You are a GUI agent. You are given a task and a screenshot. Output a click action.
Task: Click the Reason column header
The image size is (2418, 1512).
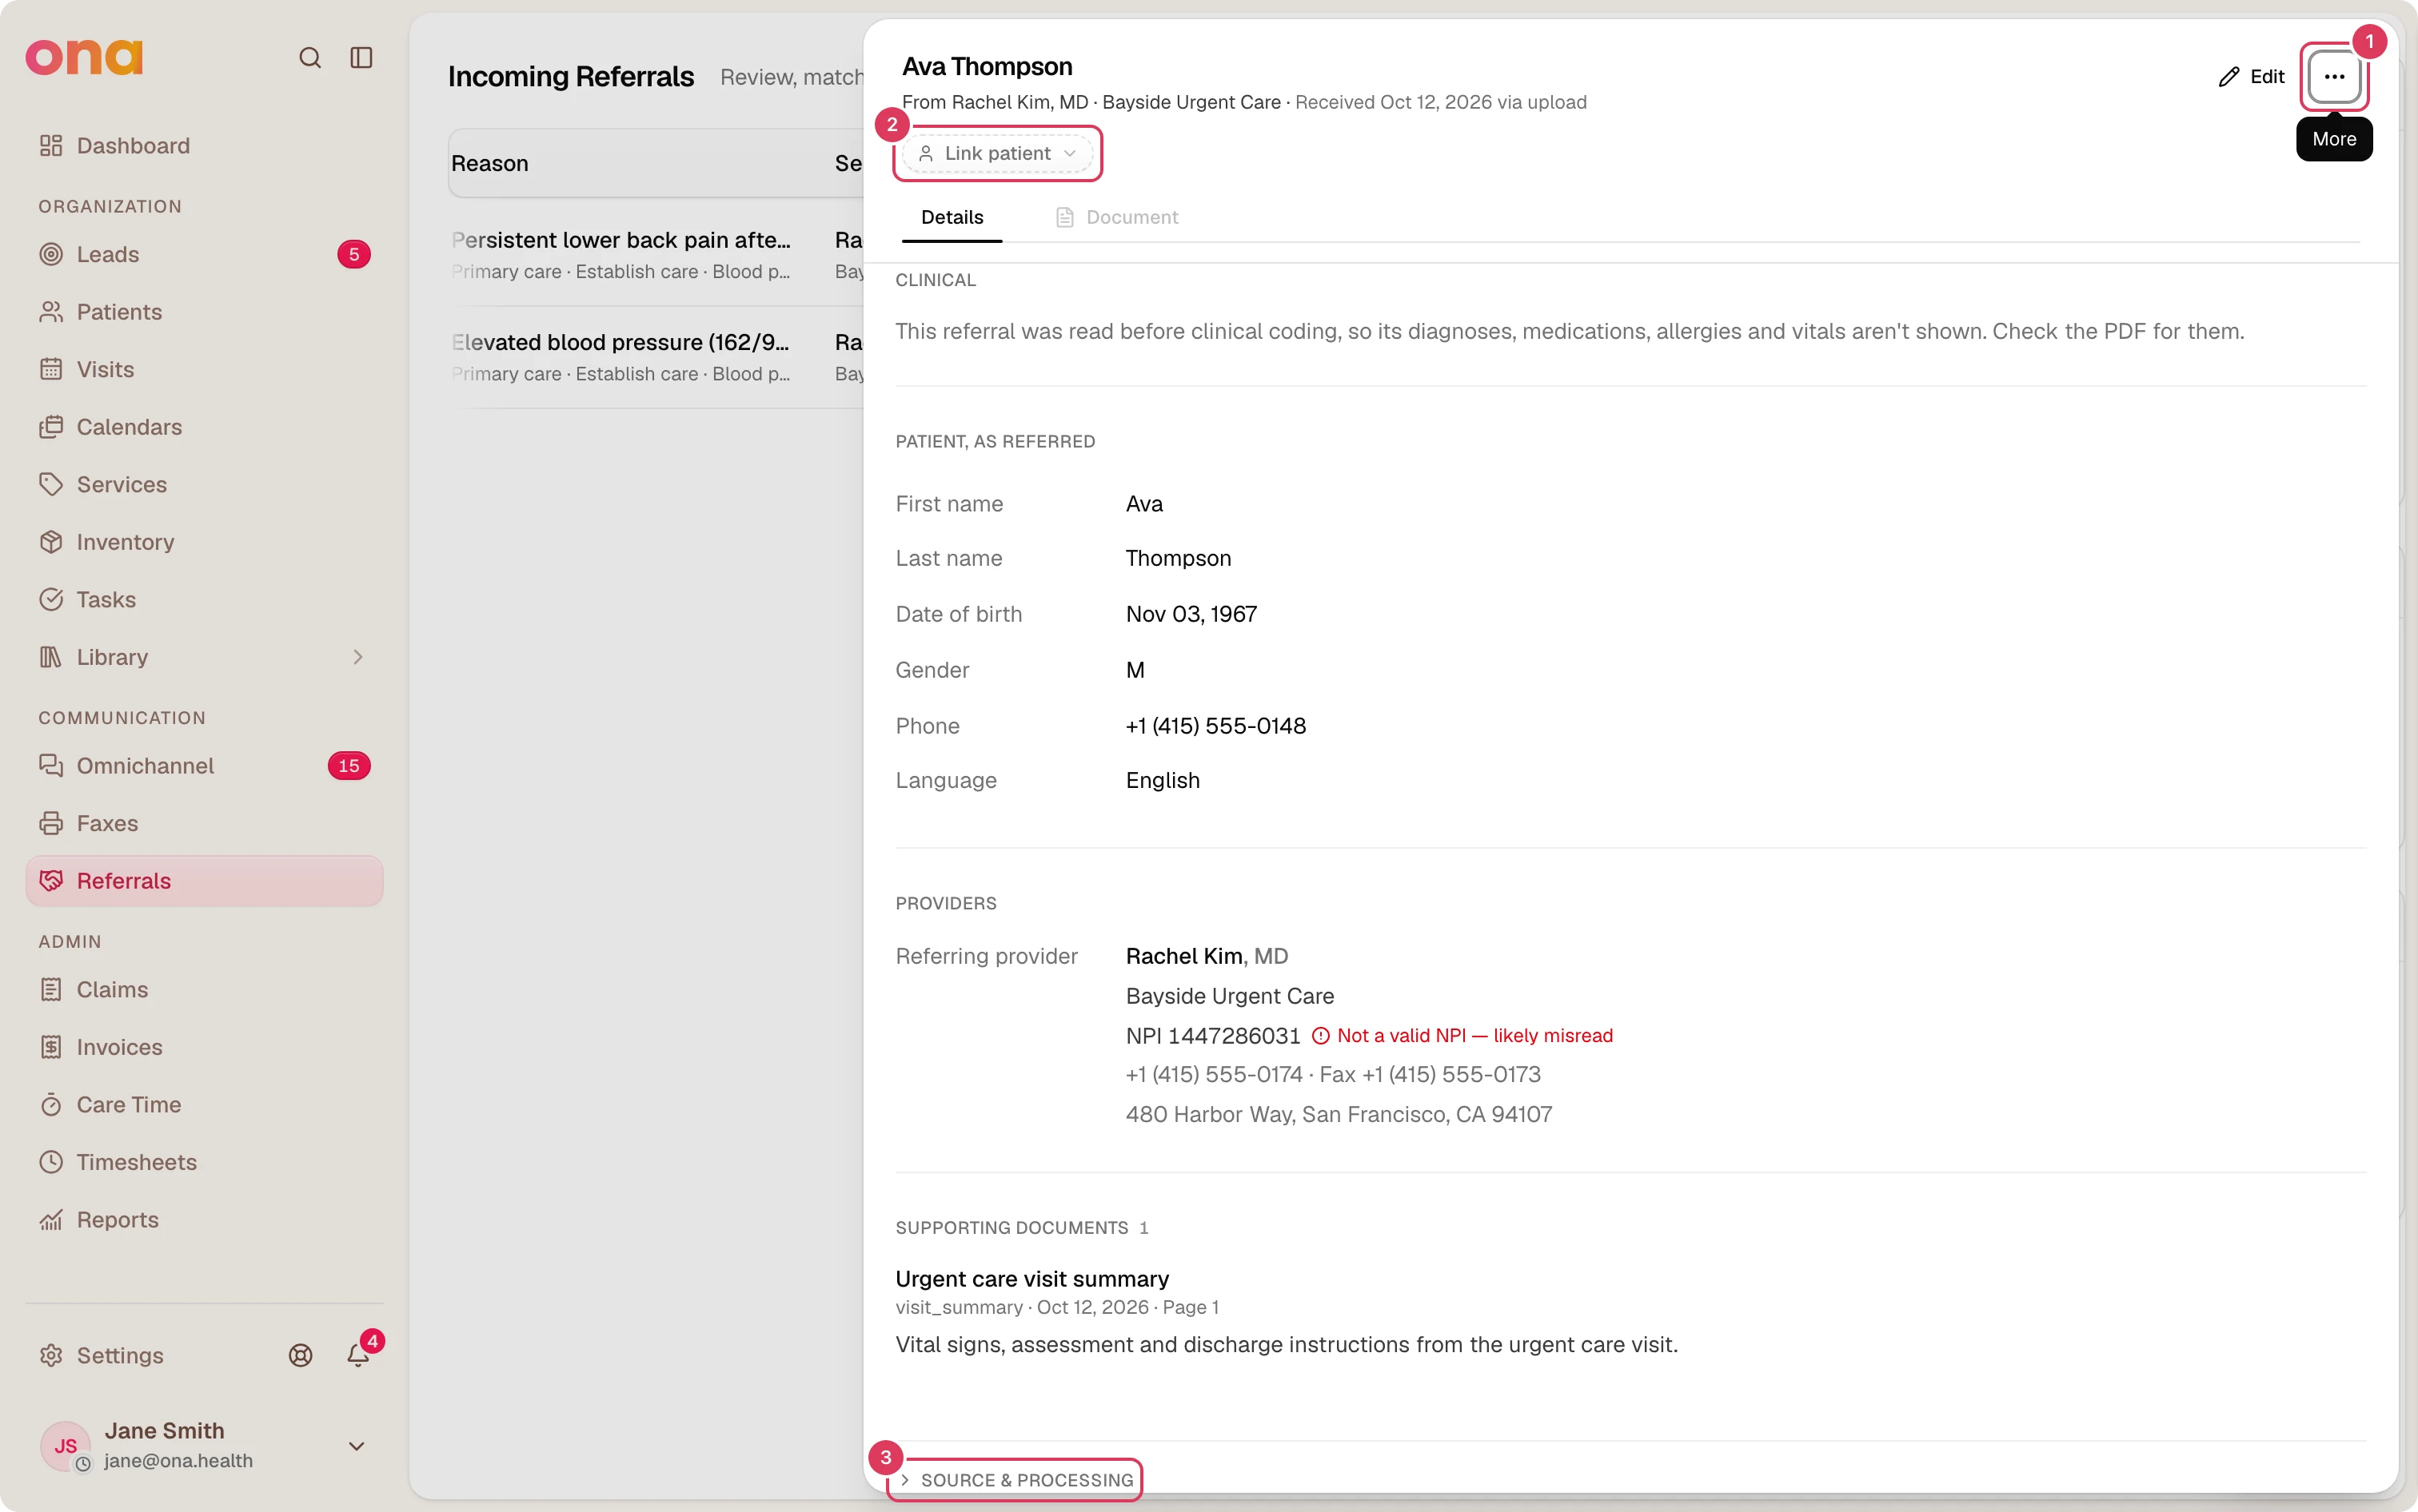(x=489, y=163)
